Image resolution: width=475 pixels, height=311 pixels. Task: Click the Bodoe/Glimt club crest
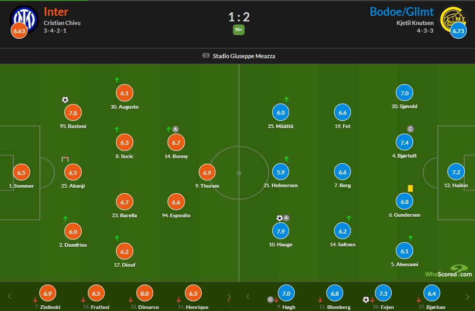click(x=450, y=18)
